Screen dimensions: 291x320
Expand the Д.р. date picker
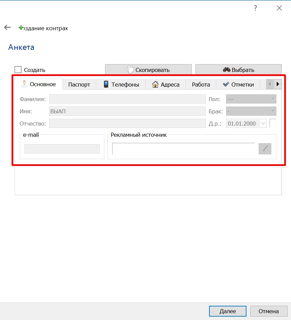tap(263, 124)
